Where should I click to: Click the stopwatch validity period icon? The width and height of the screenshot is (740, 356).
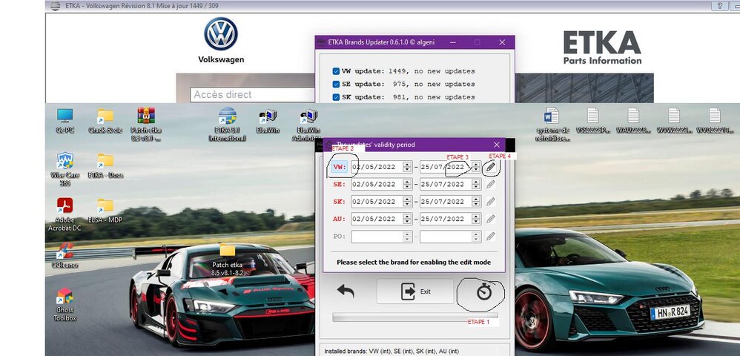coord(483,292)
